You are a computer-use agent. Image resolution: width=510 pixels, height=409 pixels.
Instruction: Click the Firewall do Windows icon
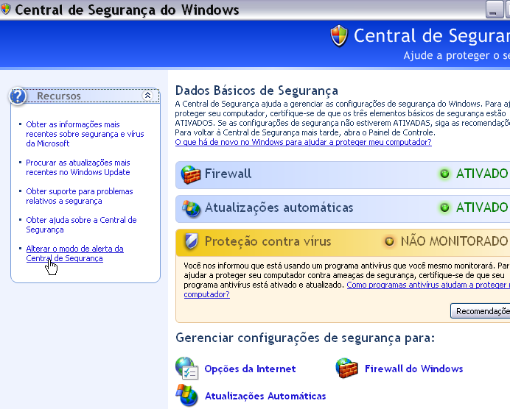[346, 368]
